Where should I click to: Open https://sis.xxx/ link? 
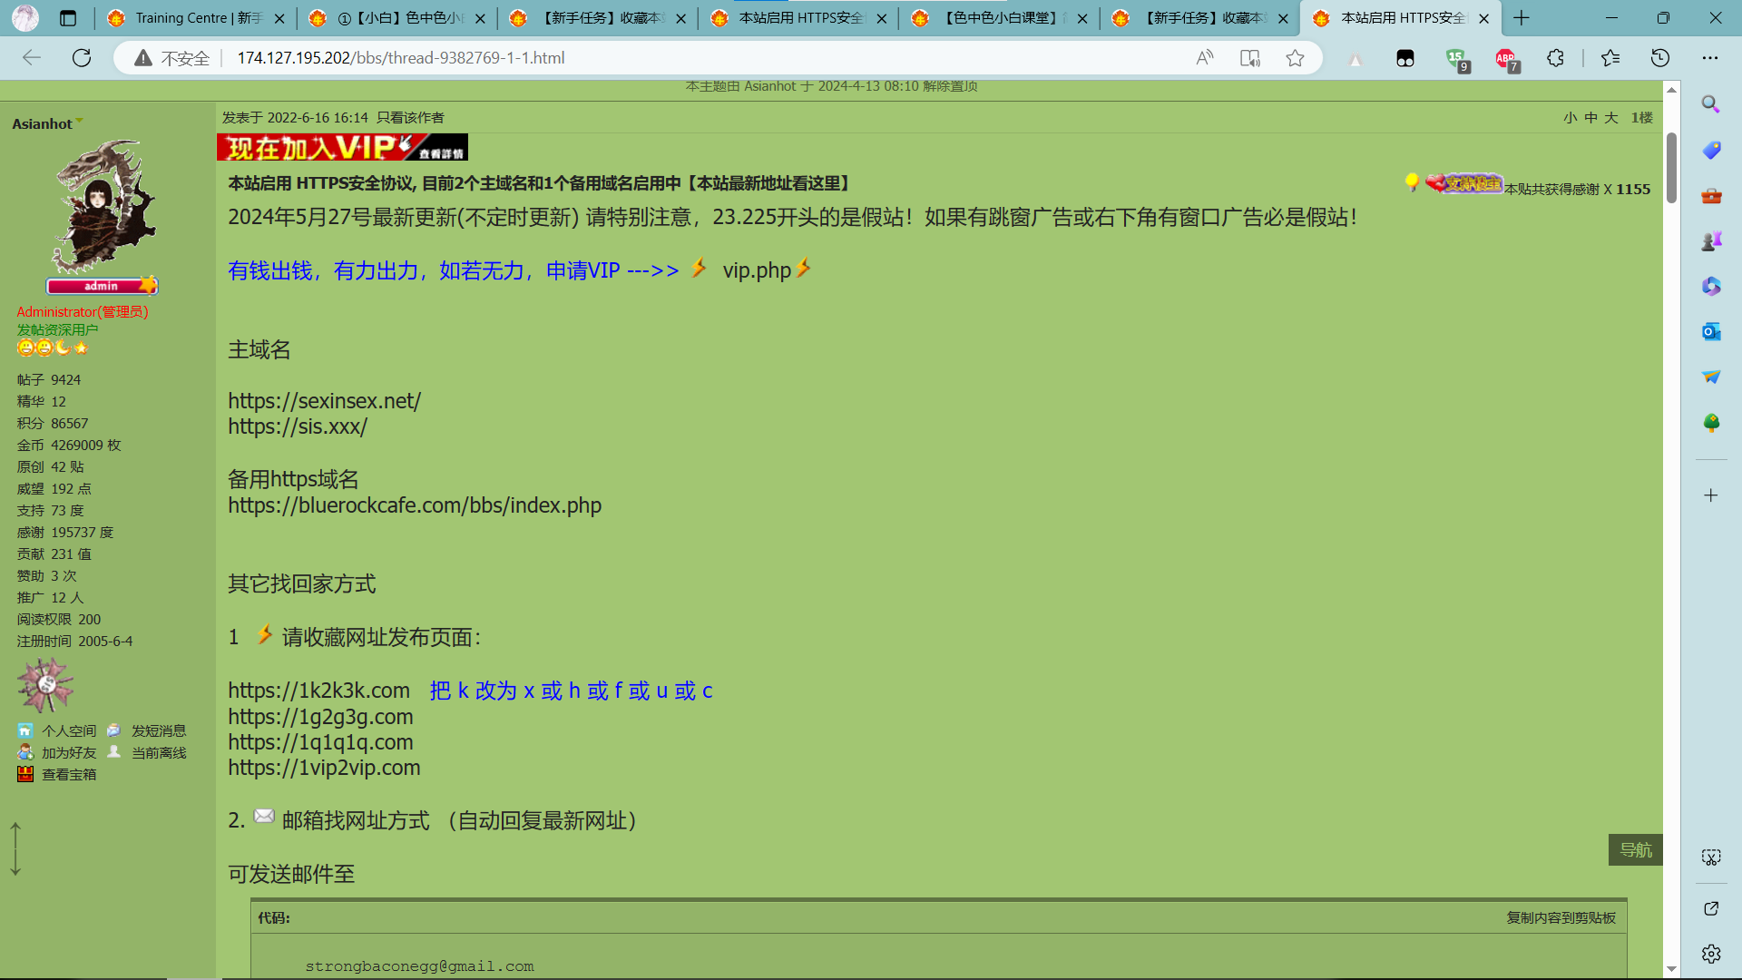tap(298, 426)
